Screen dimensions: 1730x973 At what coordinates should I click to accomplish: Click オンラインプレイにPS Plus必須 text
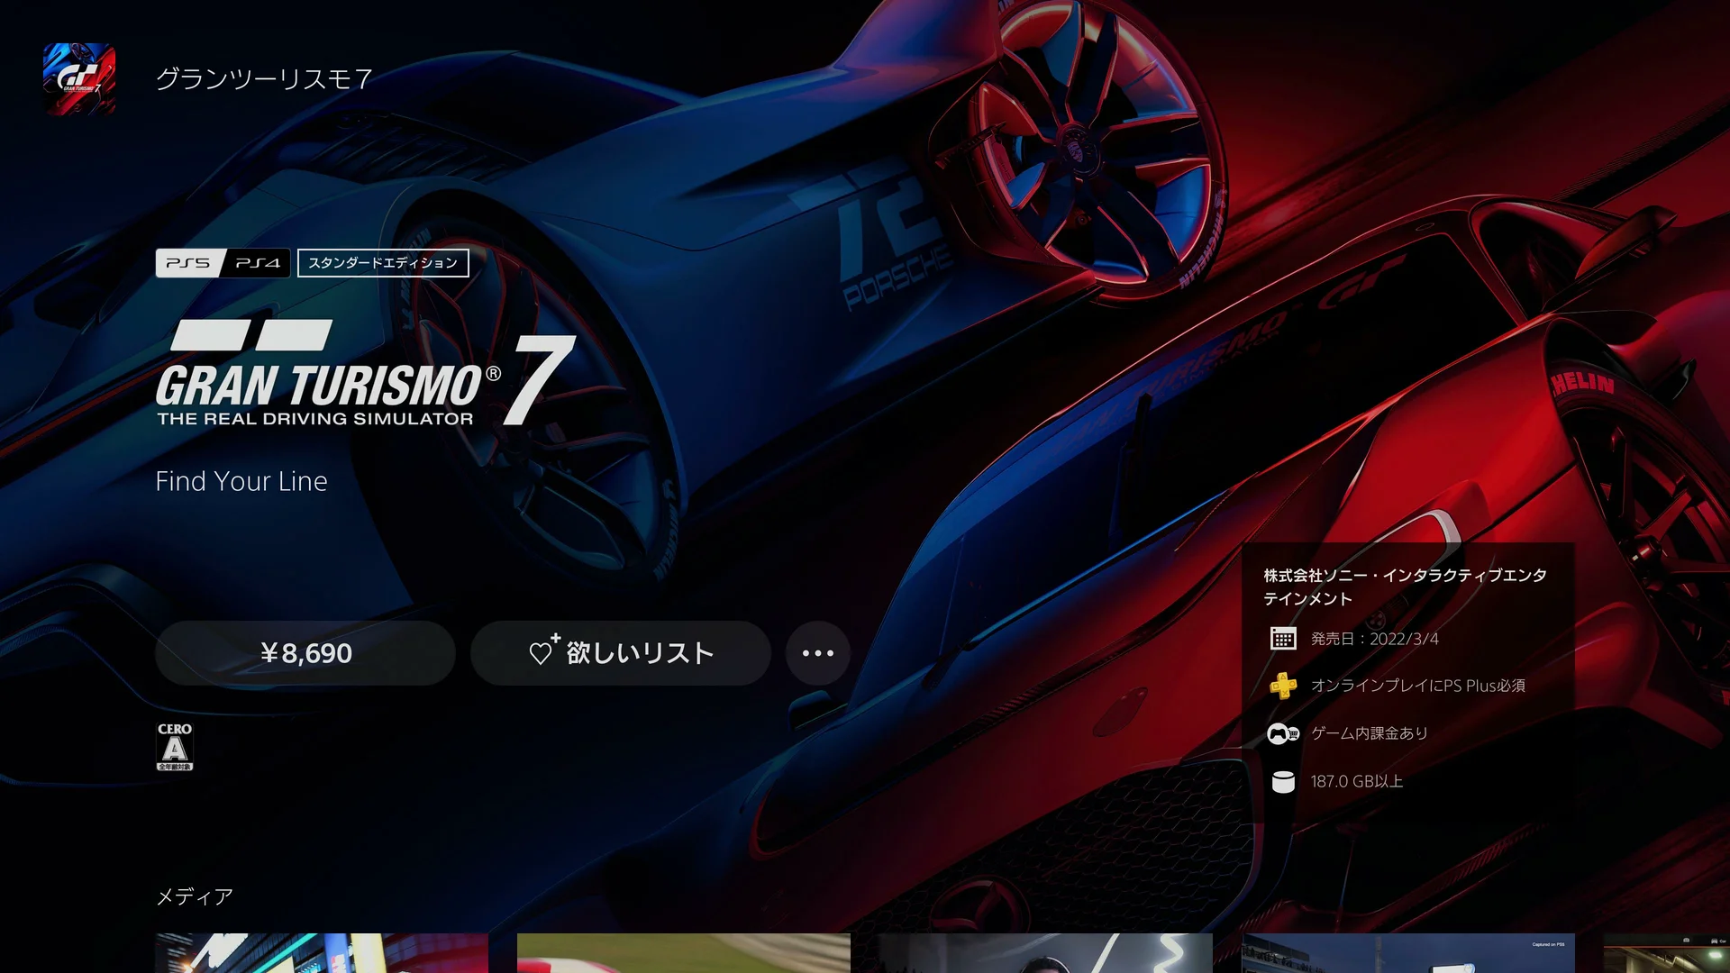[1418, 686]
